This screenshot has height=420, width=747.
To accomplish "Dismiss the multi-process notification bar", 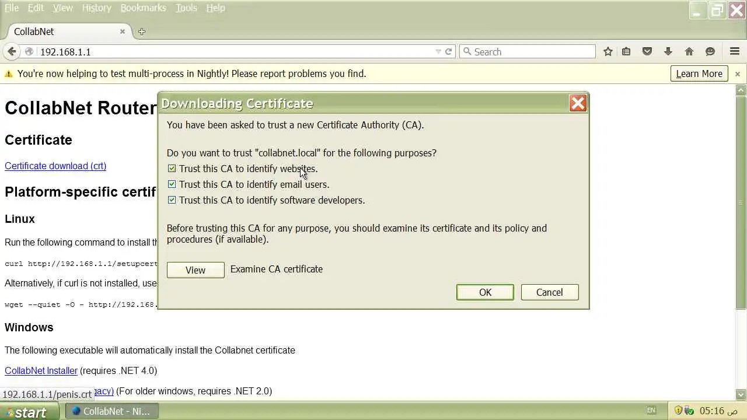I will [x=738, y=74].
